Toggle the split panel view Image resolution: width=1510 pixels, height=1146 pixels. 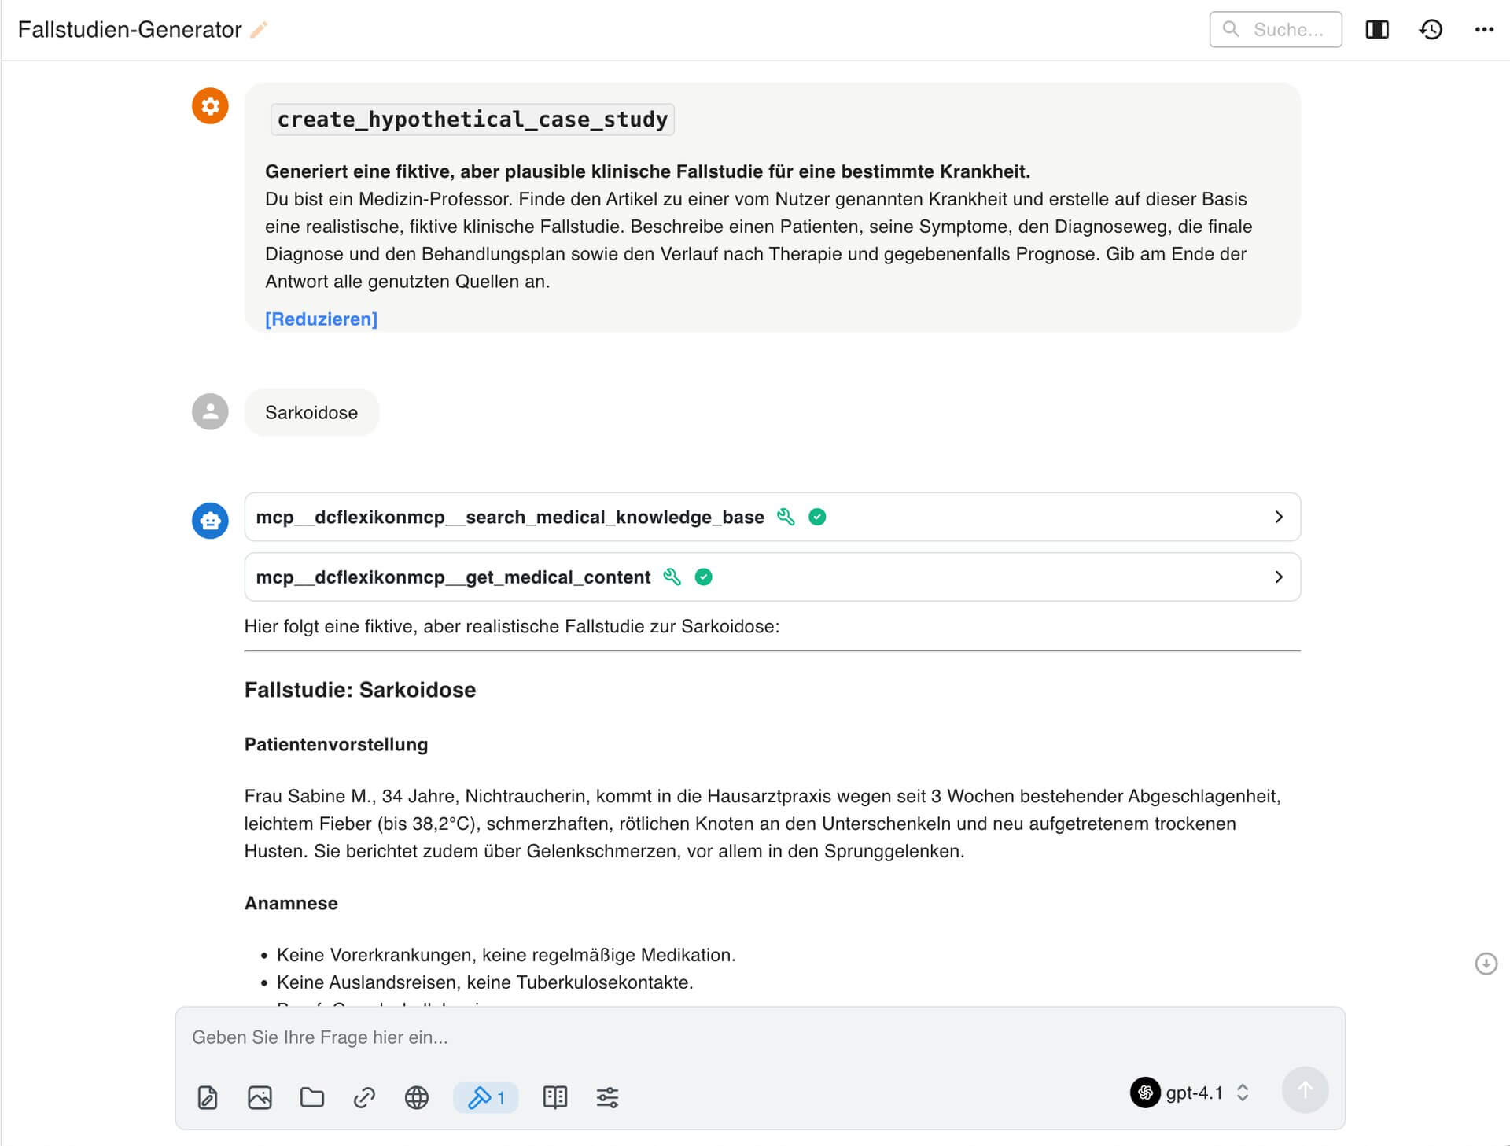[x=1378, y=29]
